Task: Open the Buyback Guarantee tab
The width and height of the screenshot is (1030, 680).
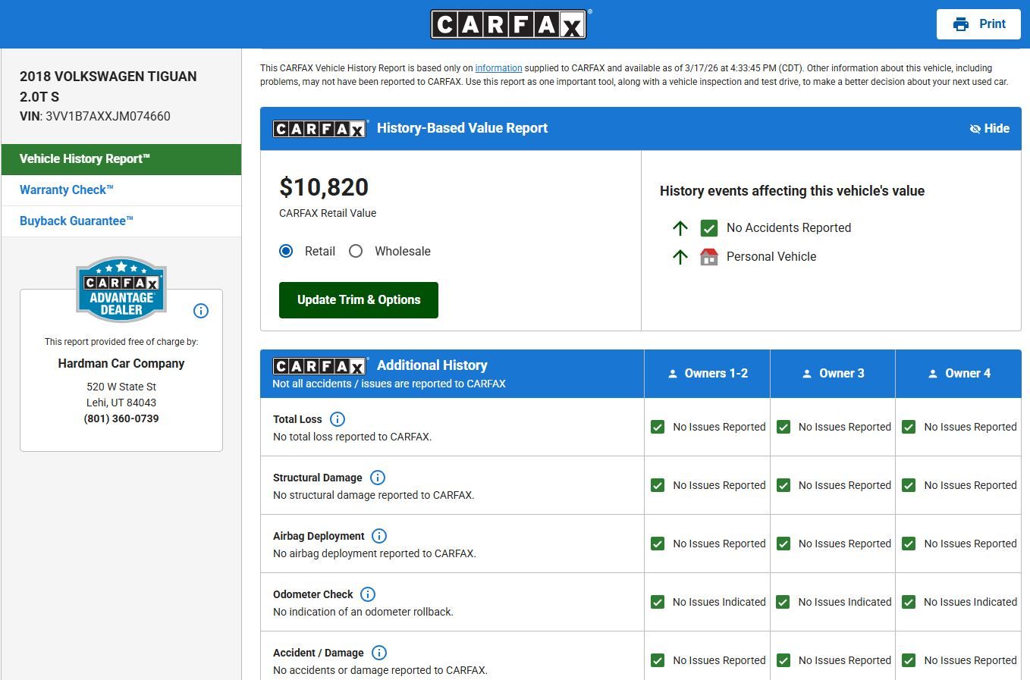Action: [77, 221]
